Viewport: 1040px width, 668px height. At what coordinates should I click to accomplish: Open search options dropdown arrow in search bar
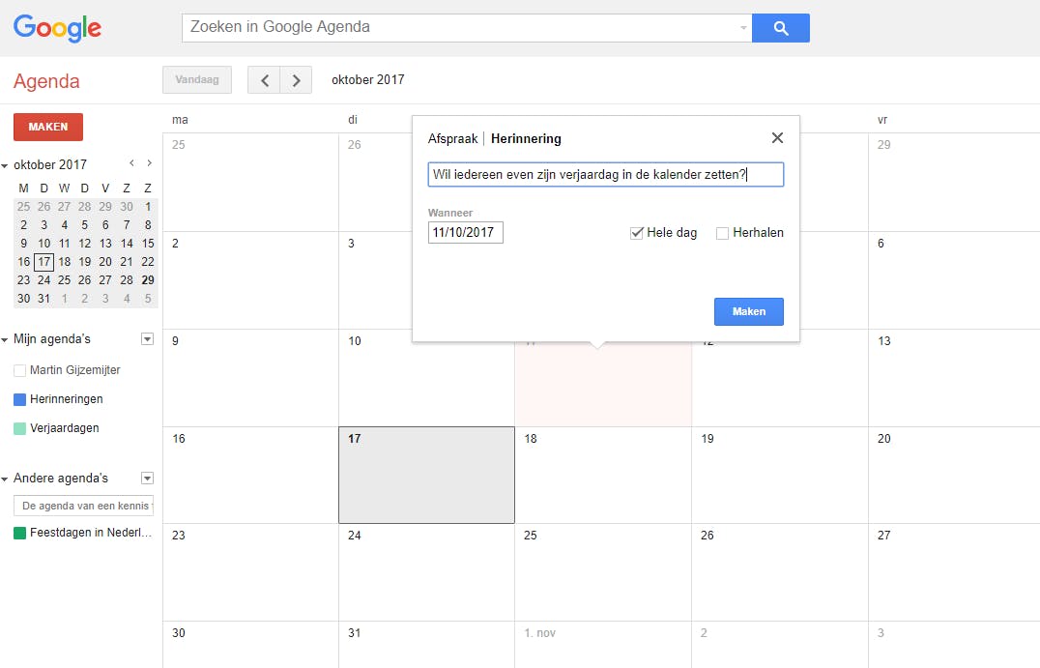click(743, 28)
